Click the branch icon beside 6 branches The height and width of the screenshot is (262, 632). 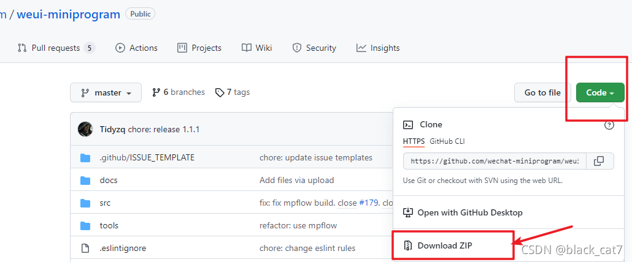pos(156,92)
